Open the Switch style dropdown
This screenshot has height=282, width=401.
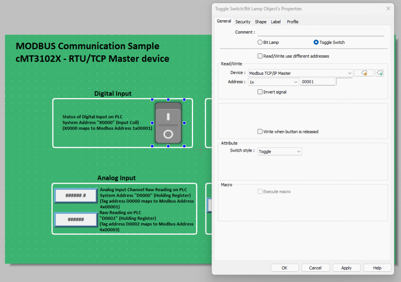coord(280,152)
